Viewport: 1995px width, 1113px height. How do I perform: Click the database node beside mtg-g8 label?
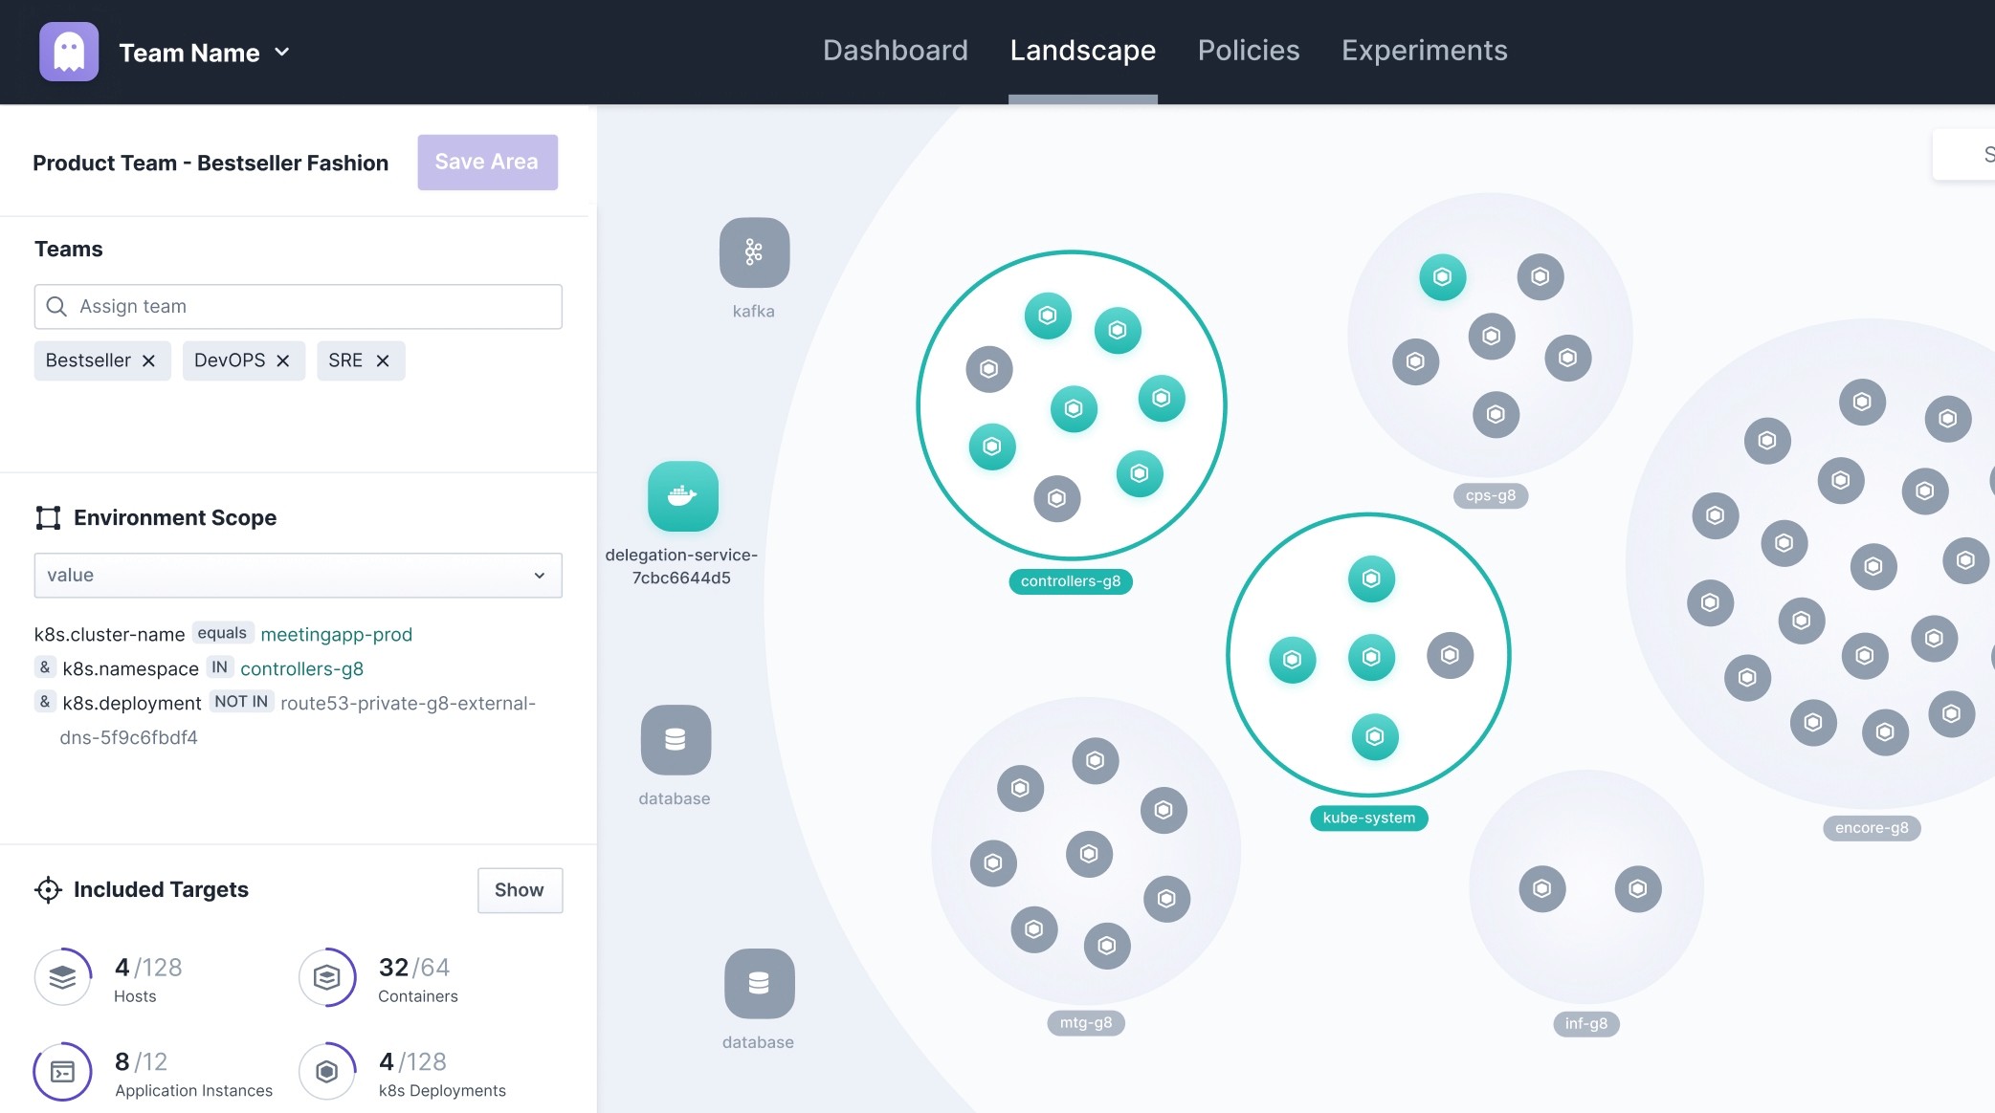click(x=759, y=983)
